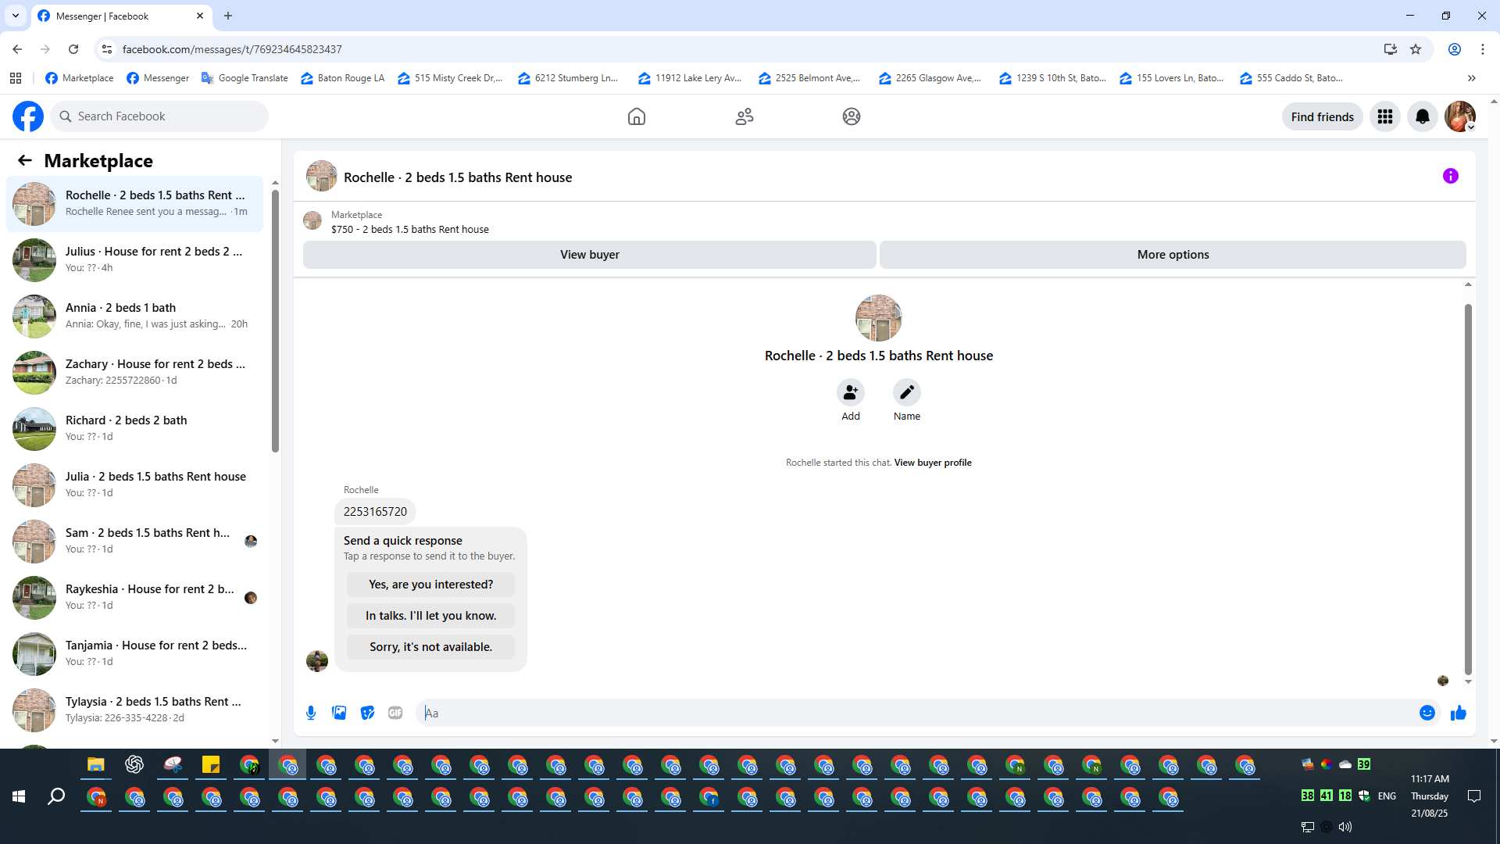
Task: Send 'Sorry, it's not available.' quick response
Action: pyautogui.click(x=430, y=647)
